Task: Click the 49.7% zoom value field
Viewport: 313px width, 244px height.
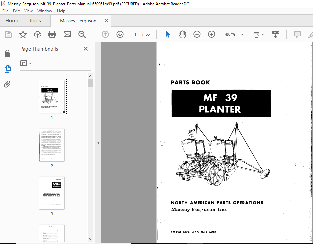Action: 230,34
